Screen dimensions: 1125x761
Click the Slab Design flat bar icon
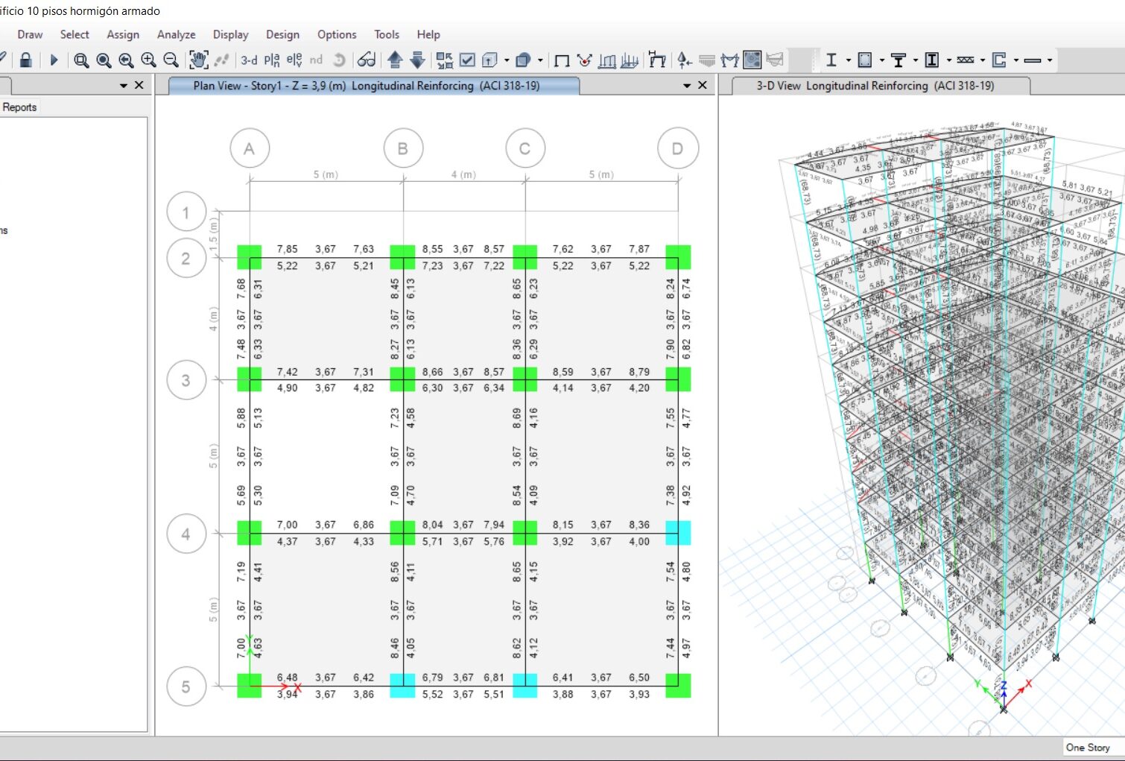coord(1033,60)
